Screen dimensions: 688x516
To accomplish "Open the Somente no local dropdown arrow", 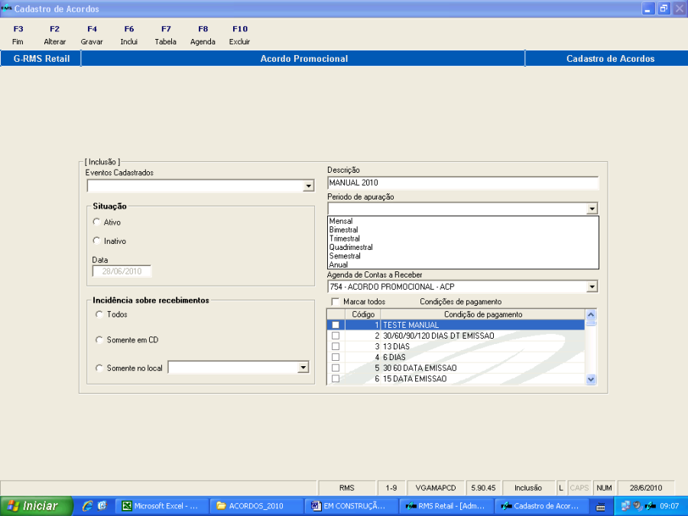I will 303,367.
